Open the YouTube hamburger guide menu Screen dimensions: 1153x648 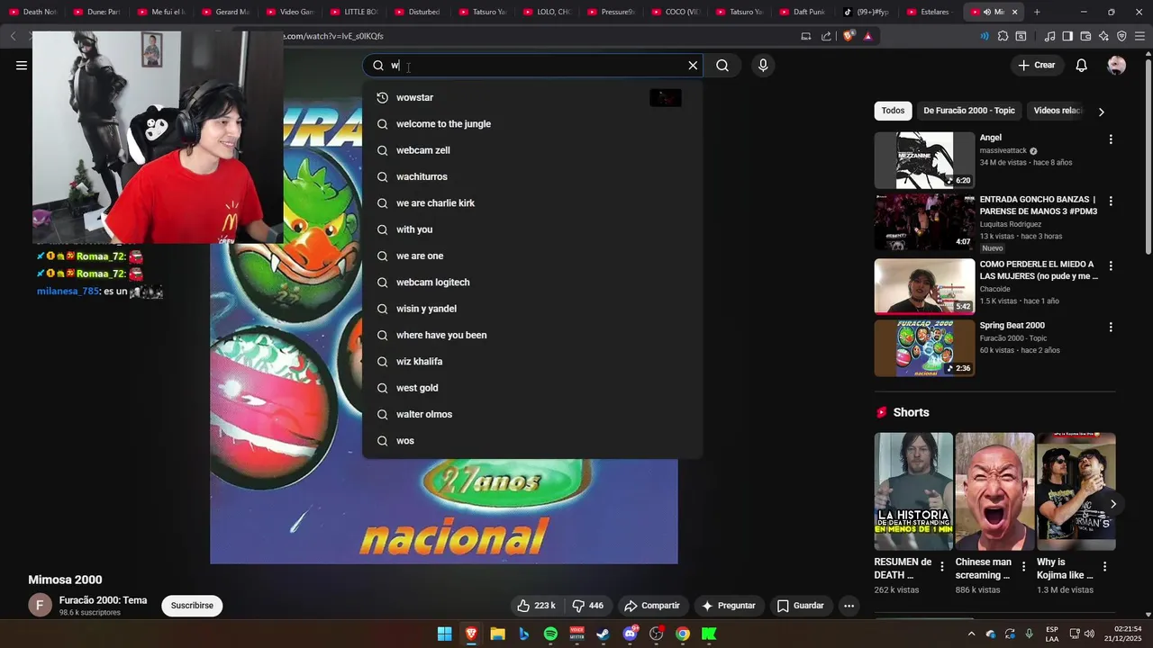point(22,65)
